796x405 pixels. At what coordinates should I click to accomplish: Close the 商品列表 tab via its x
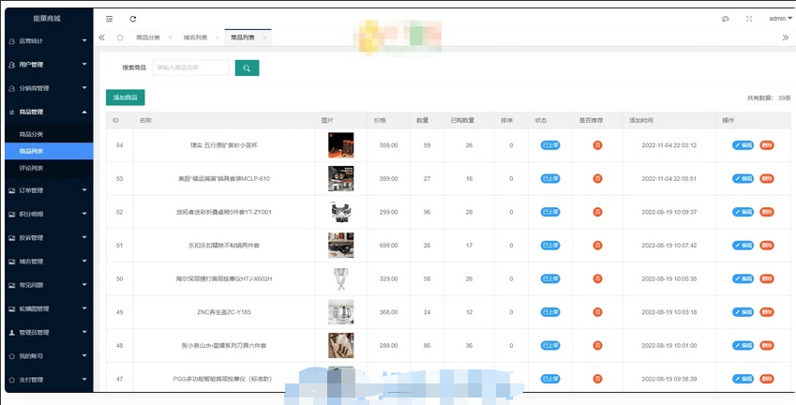pyautogui.click(x=264, y=38)
